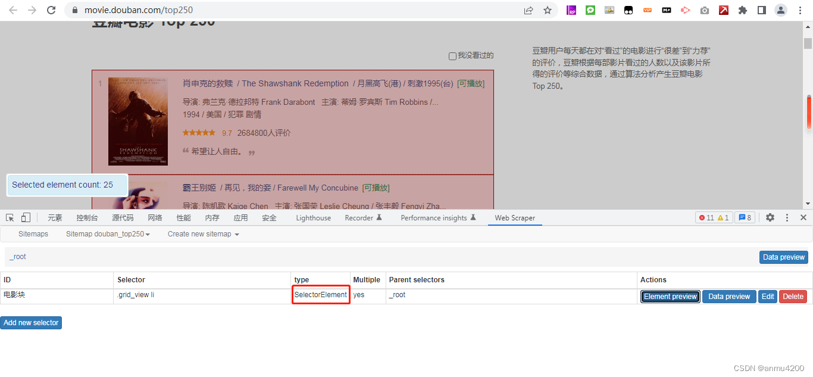Expand the Create new sitemap dropdown
Image resolution: width=813 pixels, height=377 pixels.
pos(203,234)
